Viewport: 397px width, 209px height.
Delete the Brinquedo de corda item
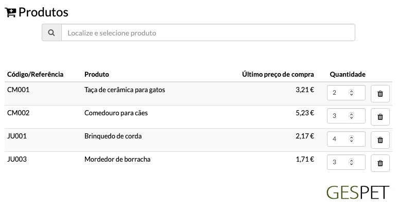[380, 140]
